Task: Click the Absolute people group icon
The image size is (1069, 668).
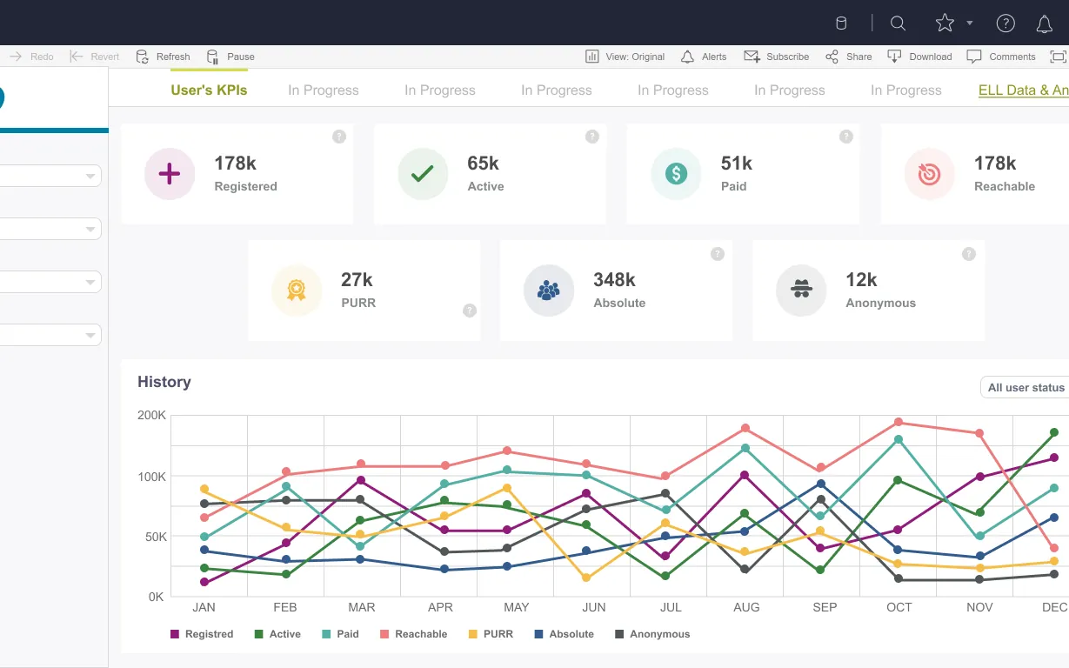Action: coord(549,291)
